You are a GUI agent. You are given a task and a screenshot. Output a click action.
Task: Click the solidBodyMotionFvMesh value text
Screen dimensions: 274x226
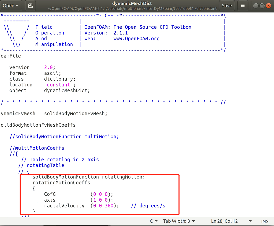click(x=76, y=114)
